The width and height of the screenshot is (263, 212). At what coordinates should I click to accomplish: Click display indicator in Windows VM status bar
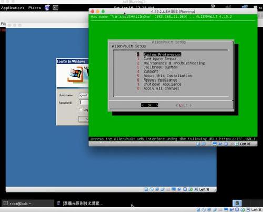pos(174,189)
